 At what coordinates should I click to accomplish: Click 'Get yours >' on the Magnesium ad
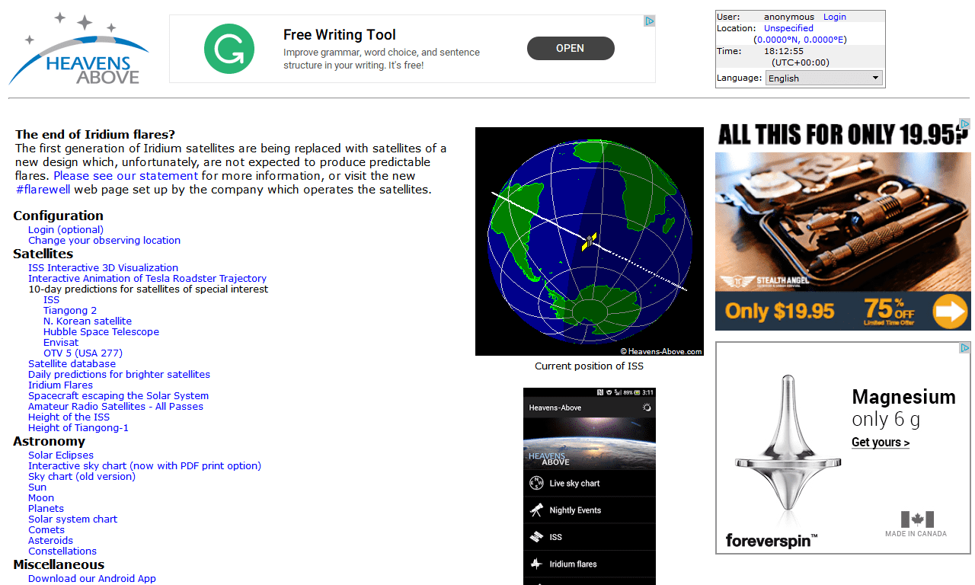881,443
